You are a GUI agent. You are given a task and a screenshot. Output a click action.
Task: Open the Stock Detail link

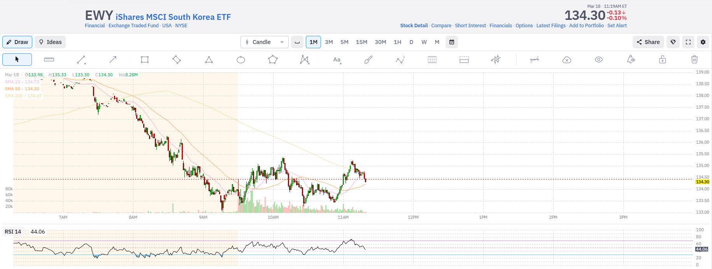(x=414, y=26)
